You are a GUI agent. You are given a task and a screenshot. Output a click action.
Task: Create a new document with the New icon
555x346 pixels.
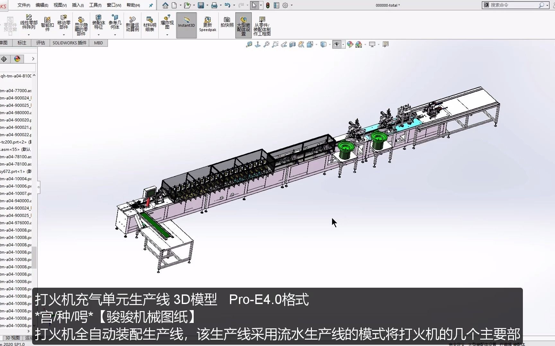point(174,5)
